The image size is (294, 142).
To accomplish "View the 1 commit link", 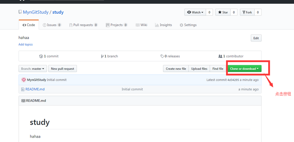I will click(49, 56).
